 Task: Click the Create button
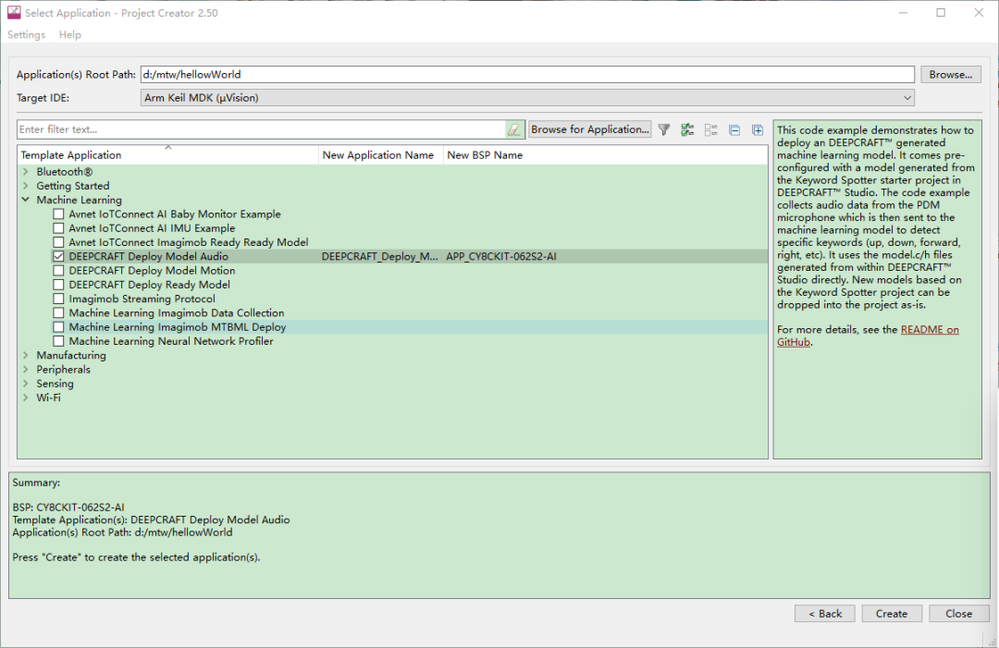tap(892, 614)
